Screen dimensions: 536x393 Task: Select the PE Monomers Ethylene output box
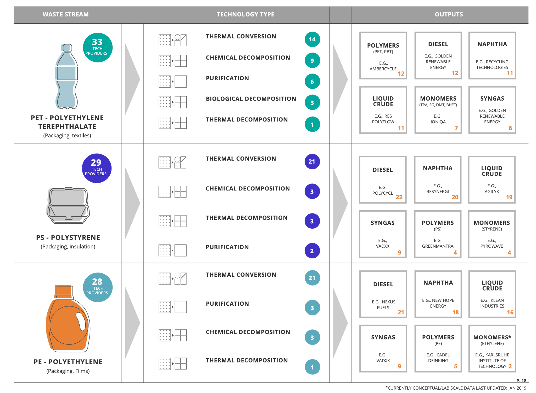point(492,349)
